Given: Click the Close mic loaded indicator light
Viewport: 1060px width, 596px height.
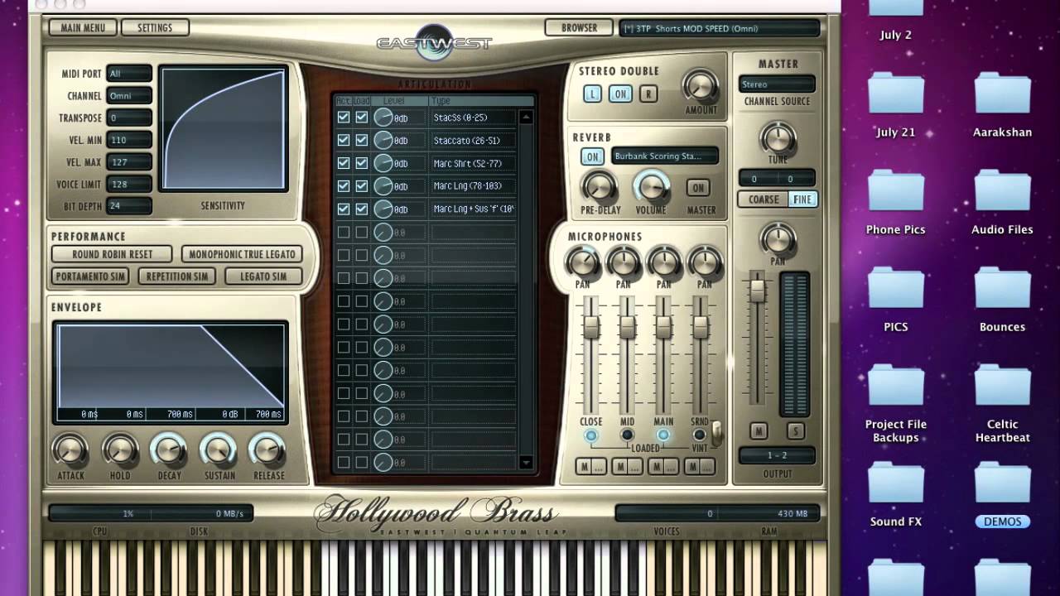Looking at the screenshot, I should point(590,435).
